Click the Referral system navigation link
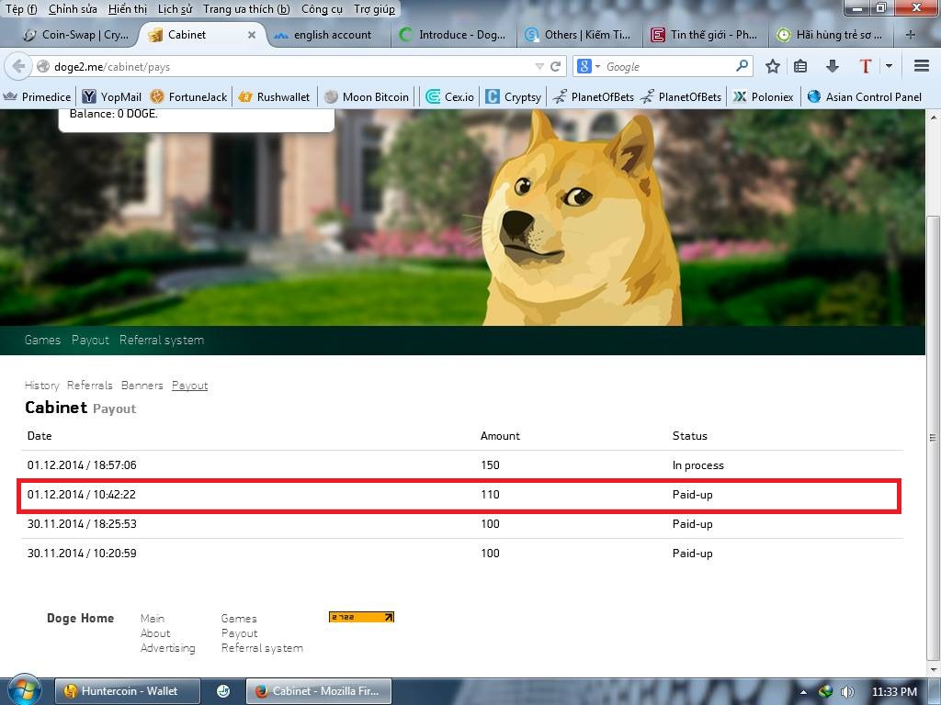The image size is (941, 705). tap(162, 340)
